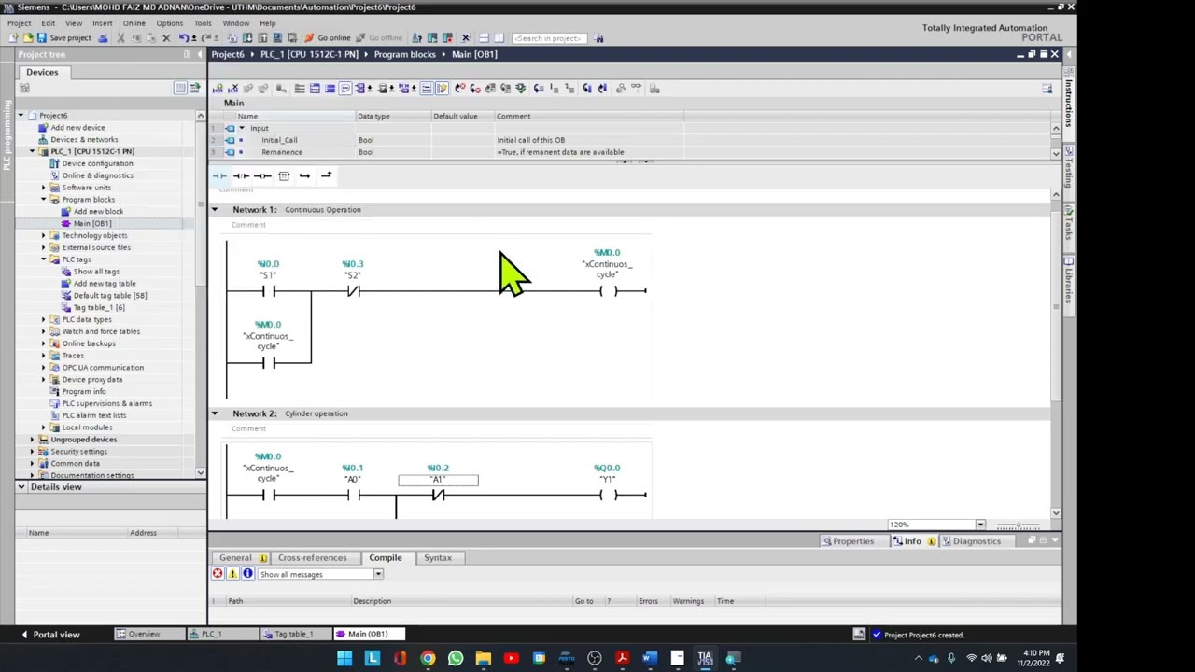The height and width of the screenshot is (672, 1195).
Task: Select the S2 normally closed contact
Action: (353, 291)
